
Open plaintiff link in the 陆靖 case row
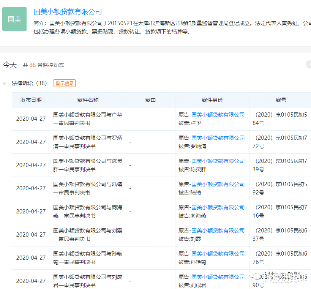pos(218,184)
